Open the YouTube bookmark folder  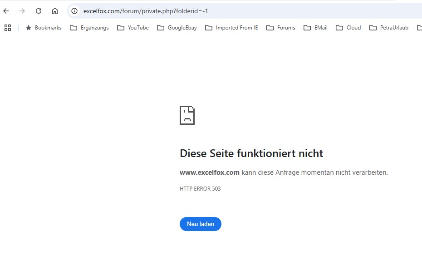tap(132, 28)
